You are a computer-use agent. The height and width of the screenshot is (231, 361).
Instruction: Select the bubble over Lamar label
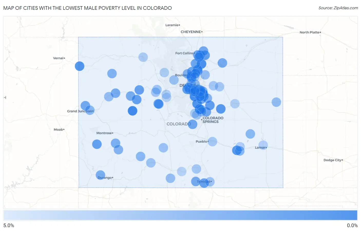tap(263, 145)
